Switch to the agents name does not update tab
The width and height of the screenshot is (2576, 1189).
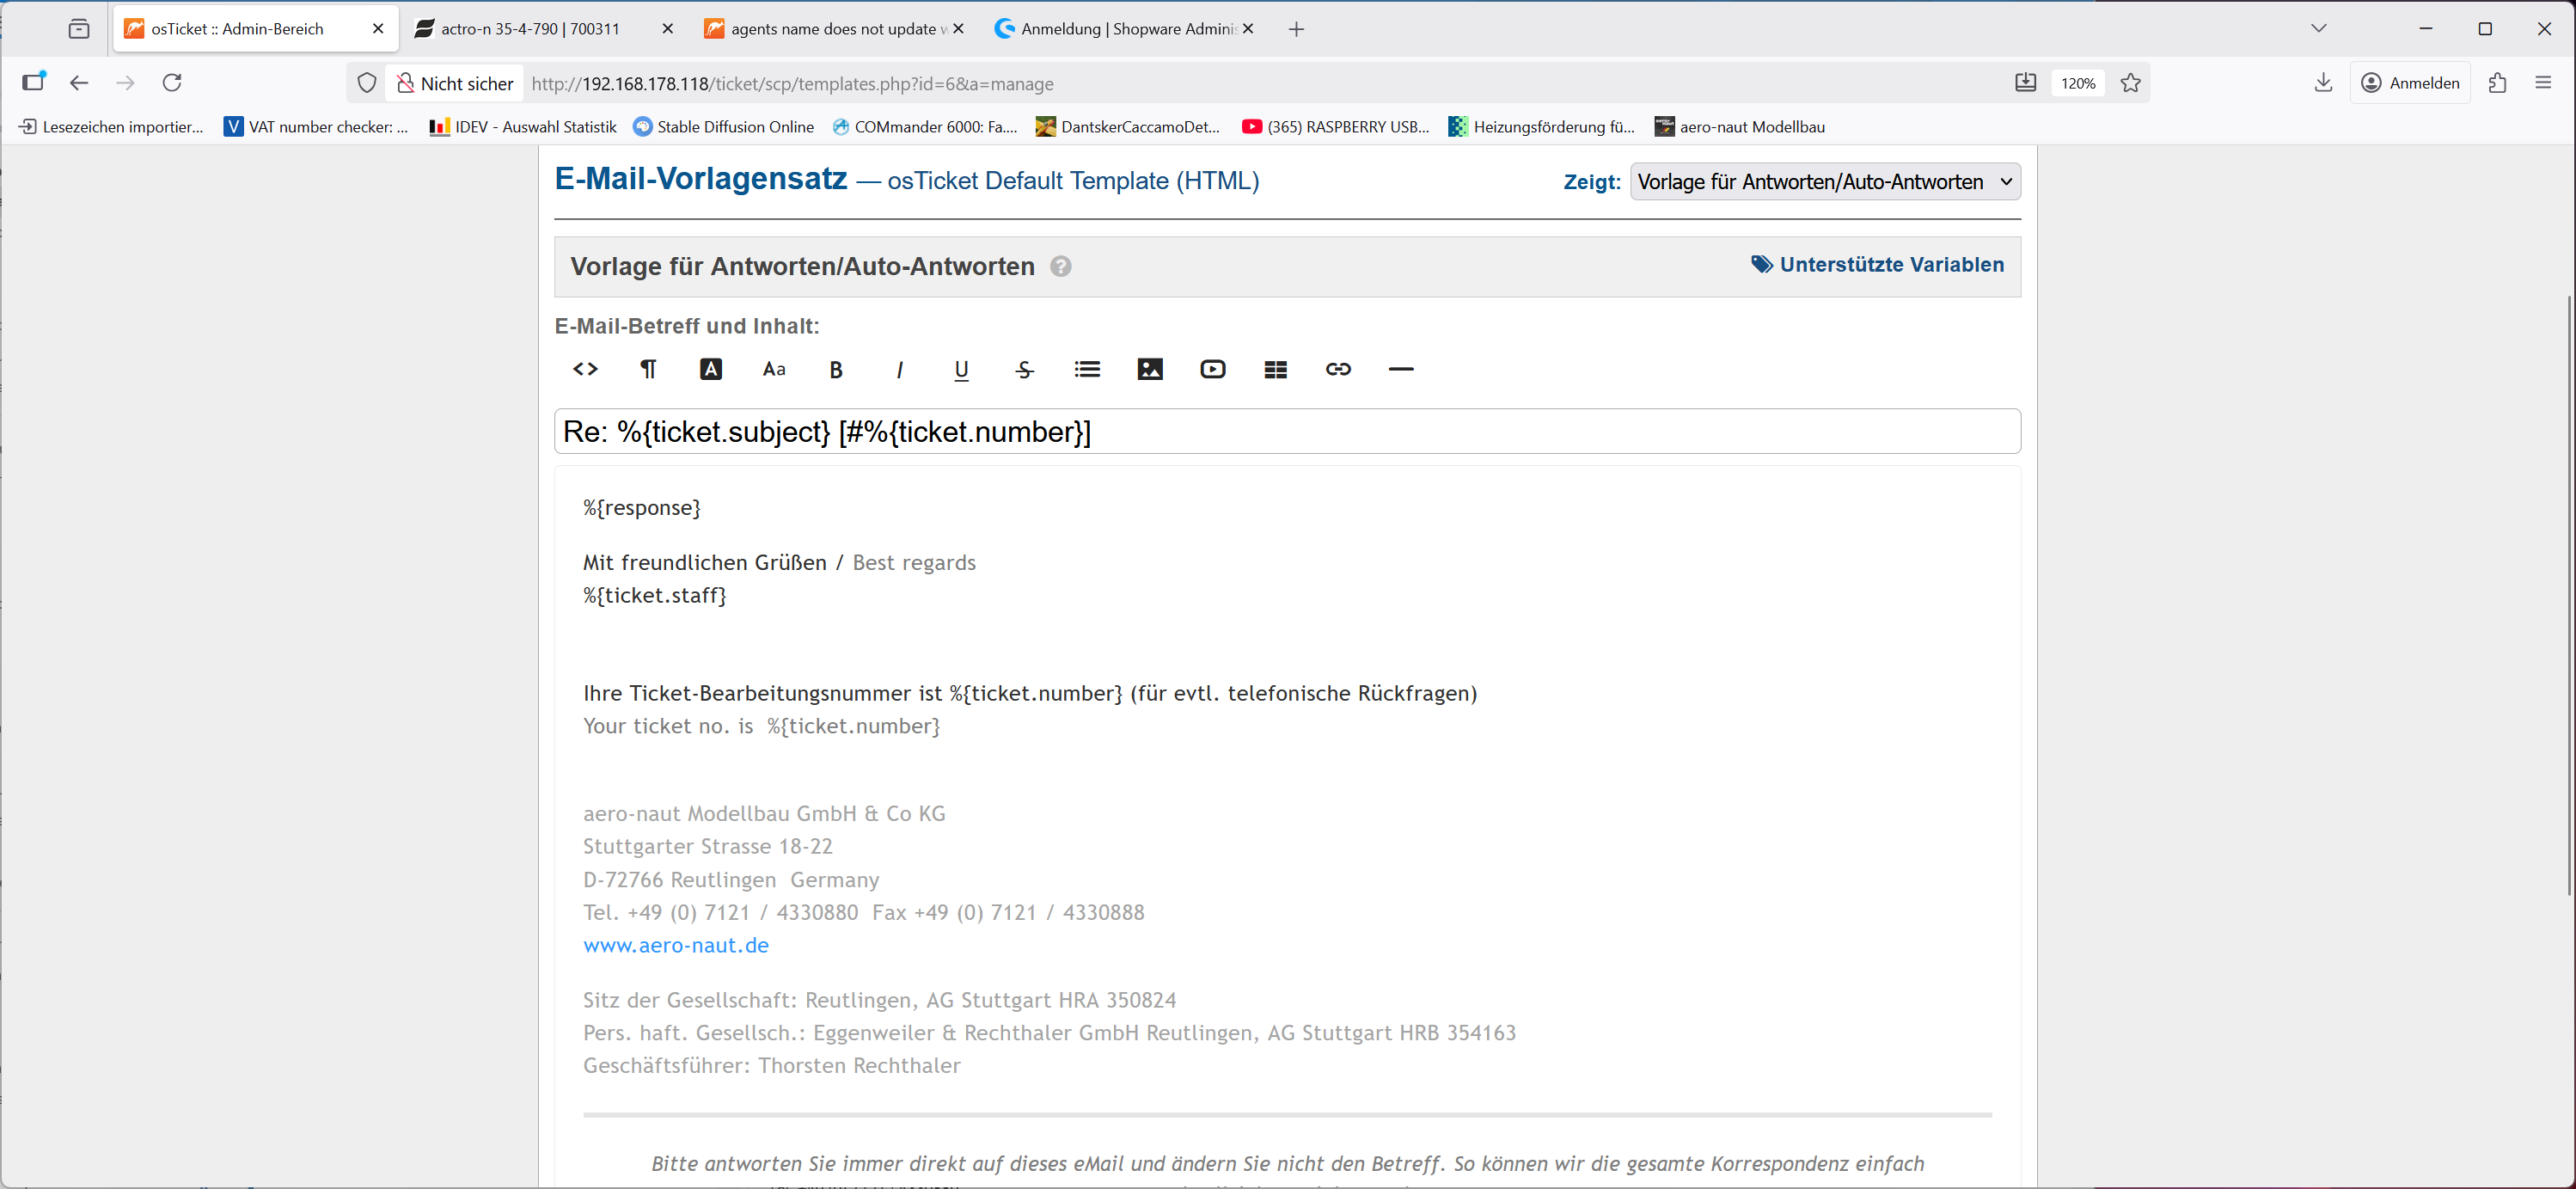pyautogui.click(x=832, y=29)
